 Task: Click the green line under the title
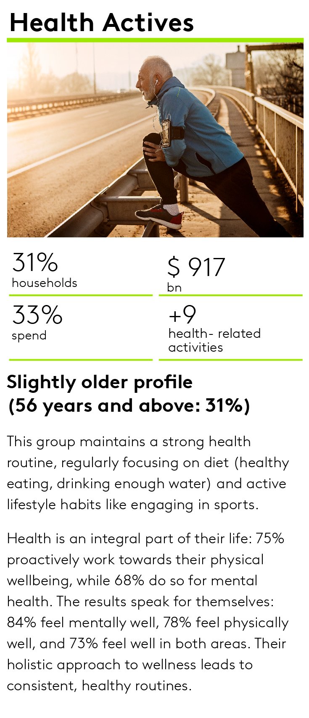[x=155, y=40]
